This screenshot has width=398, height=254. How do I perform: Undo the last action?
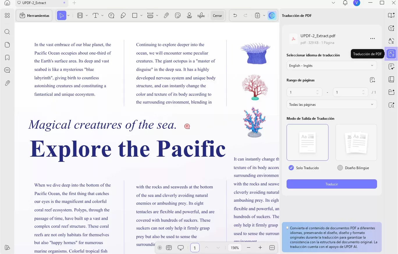pos(235,16)
